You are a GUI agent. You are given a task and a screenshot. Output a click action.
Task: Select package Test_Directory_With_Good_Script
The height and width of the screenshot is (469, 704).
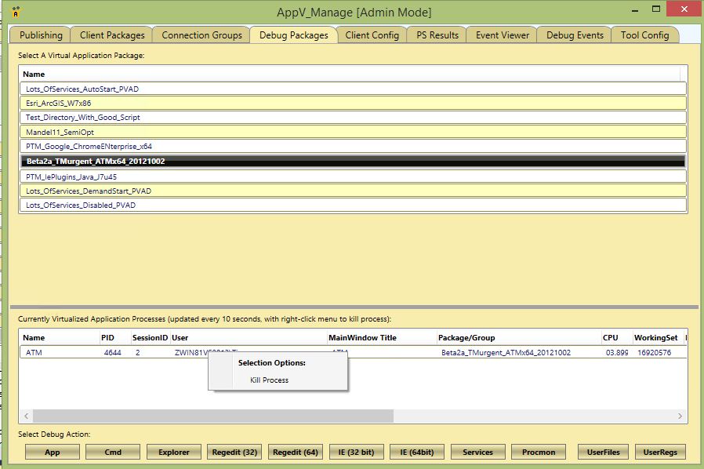click(353, 118)
